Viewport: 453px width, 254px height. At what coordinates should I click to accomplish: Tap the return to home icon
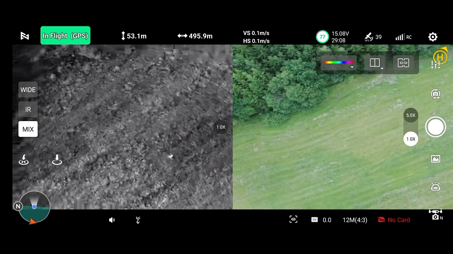pos(24,160)
